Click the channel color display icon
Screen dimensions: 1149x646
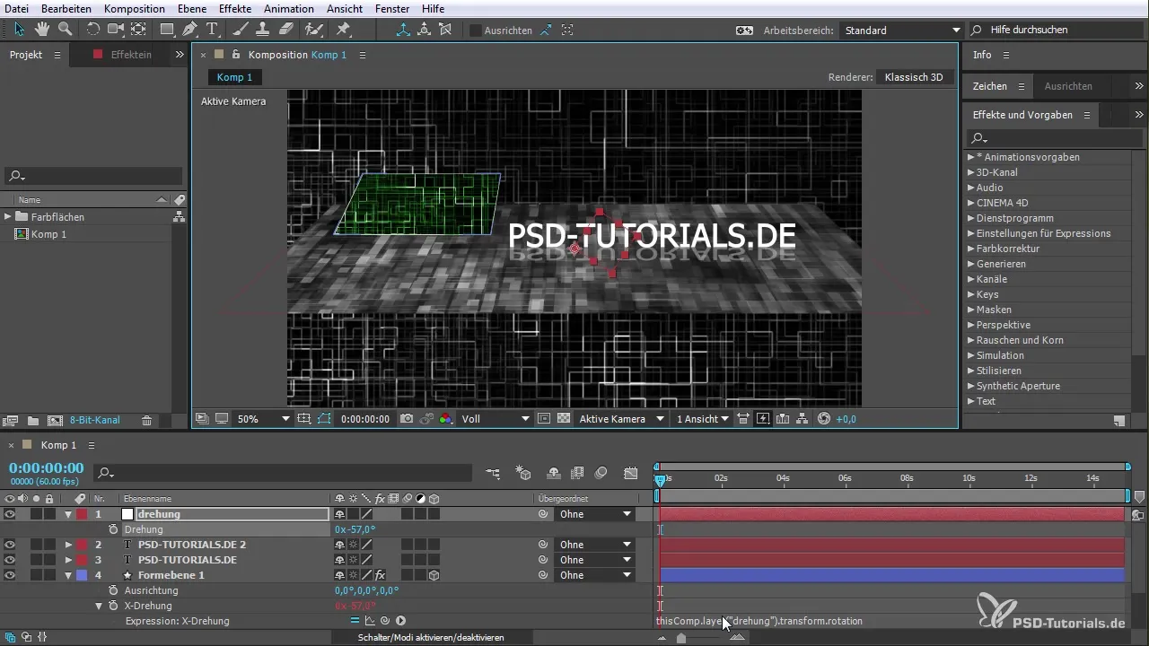(445, 419)
